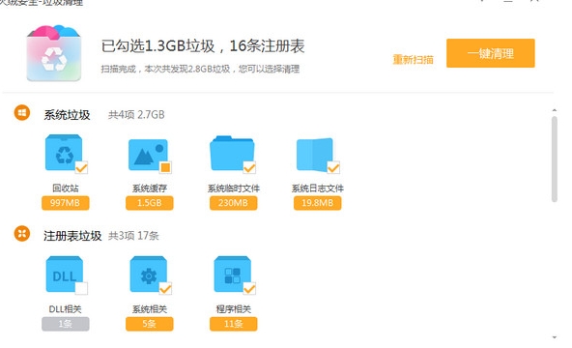Click the 系统垃圾 Windows logo icon
The image size is (572, 348).
click(x=22, y=113)
